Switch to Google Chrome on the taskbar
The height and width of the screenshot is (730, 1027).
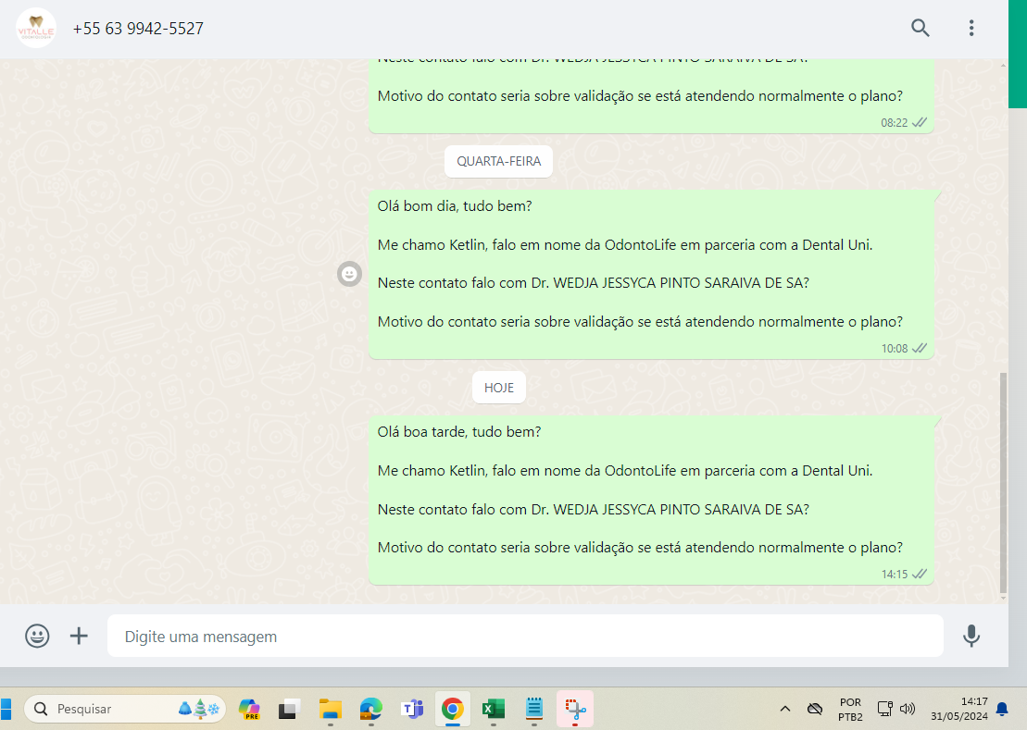[x=453, y=709]
